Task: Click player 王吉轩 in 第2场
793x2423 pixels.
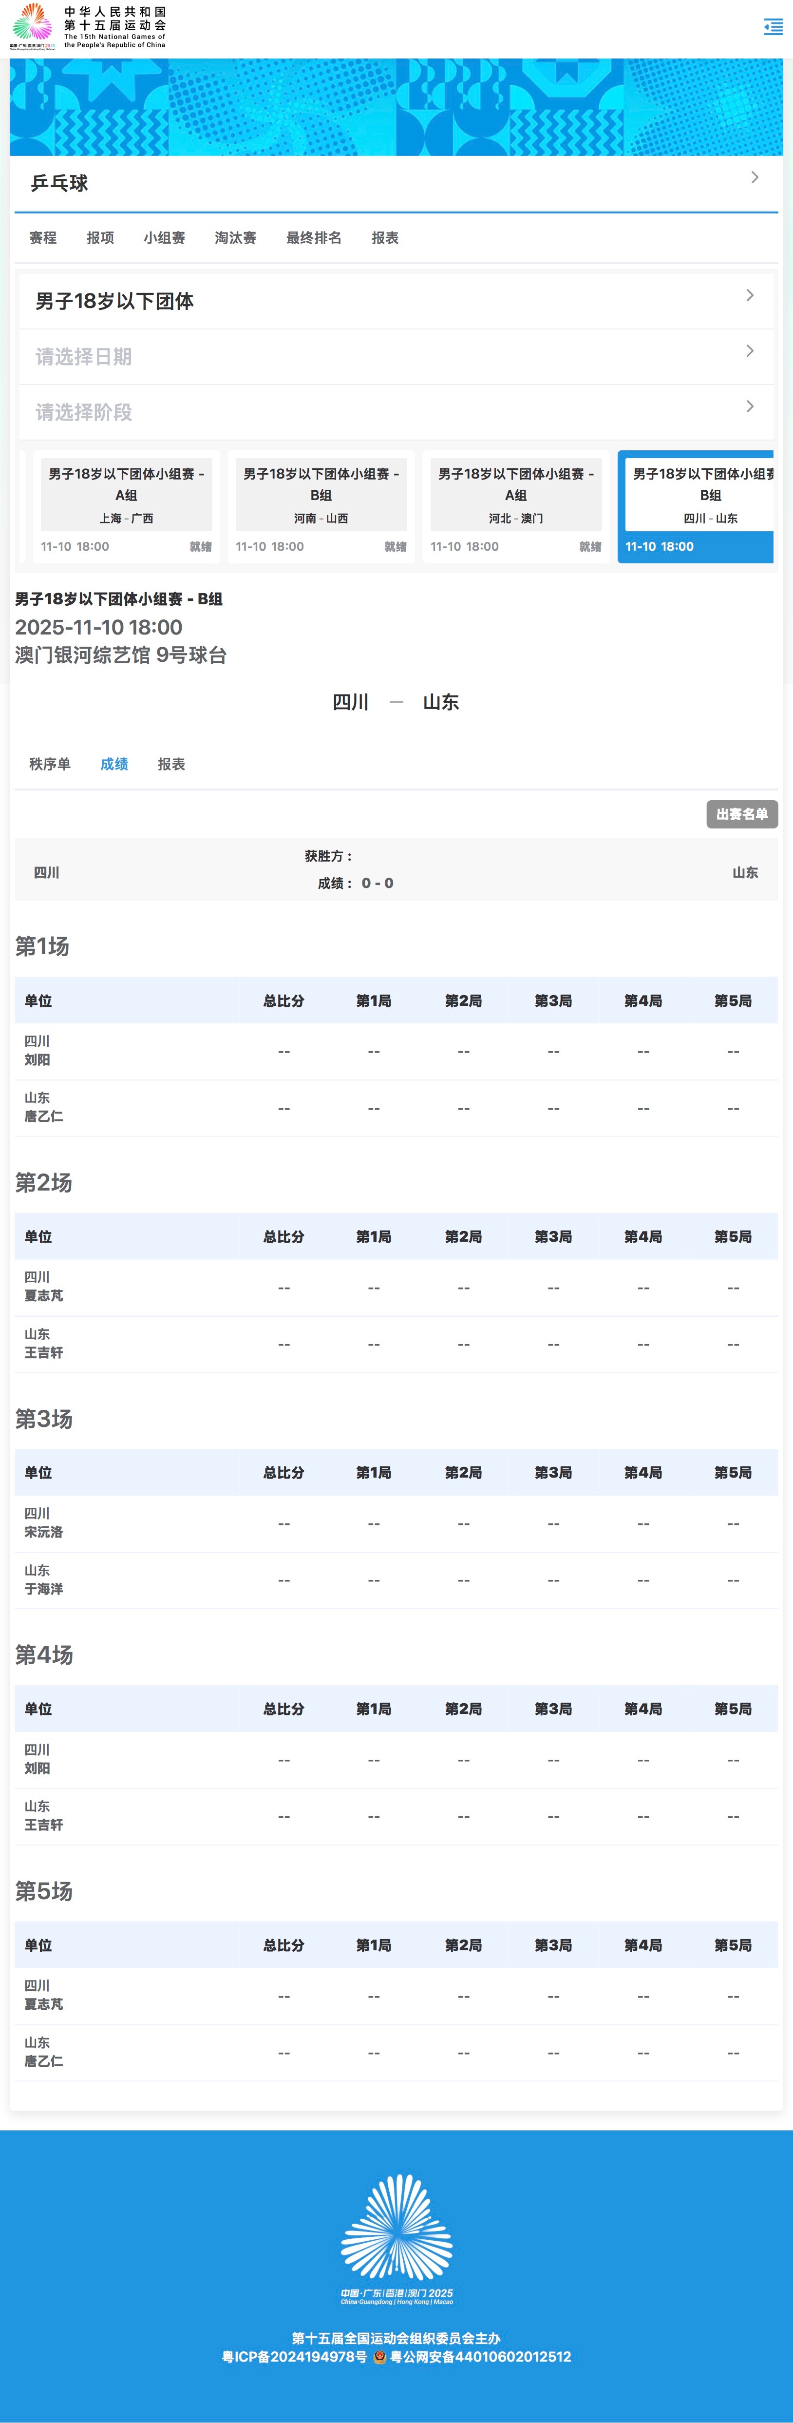Action: point(44,1353)
